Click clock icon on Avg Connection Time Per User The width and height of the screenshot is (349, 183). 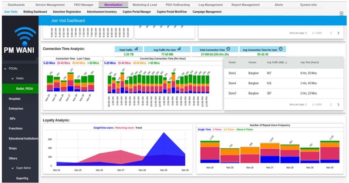click(x=280, y=49)
